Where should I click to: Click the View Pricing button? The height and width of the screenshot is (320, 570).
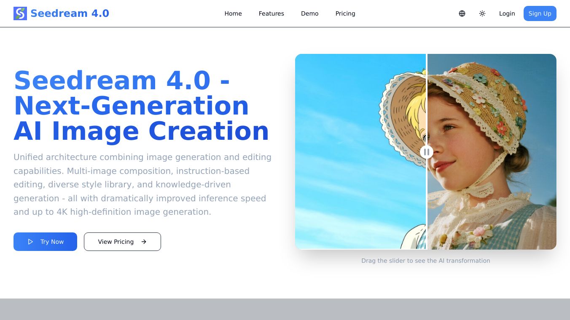click(122, 242)
